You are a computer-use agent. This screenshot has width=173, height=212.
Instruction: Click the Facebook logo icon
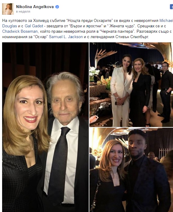point(171,7)
